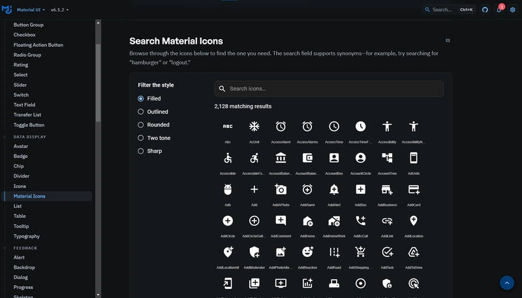
Task: Choose the AccountBalance bank icon
Action: point(281,158)
